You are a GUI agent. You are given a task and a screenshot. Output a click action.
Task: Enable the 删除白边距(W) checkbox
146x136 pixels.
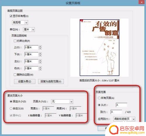(15, 75)
